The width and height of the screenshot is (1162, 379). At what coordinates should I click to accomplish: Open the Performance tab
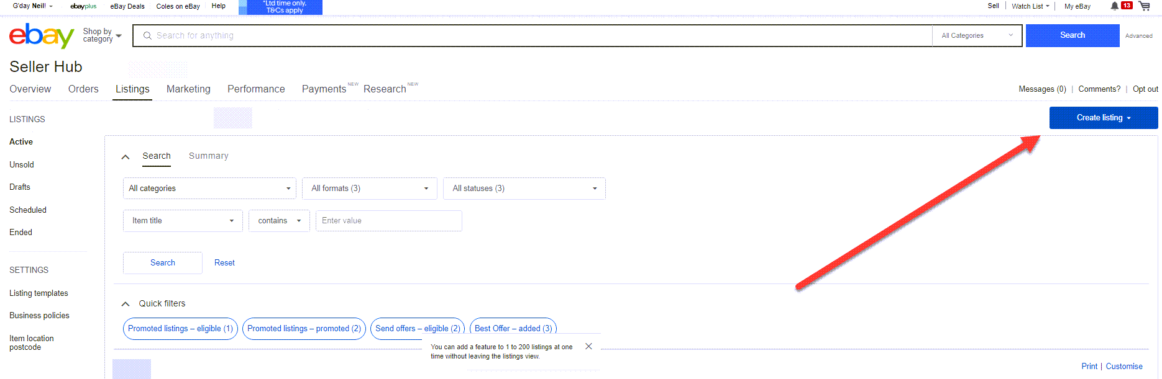coord(256,89)
